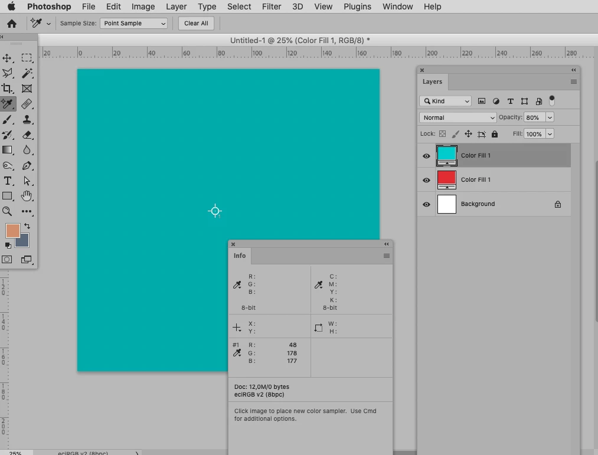Select the Healing Brush tool
Image resolution: width=598 pixels, height=455 pixels.
pos(27,104)
